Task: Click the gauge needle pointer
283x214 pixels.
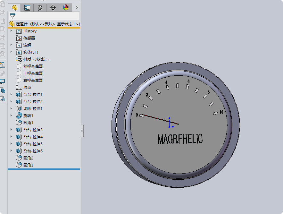Action: [x=160, y=119]
